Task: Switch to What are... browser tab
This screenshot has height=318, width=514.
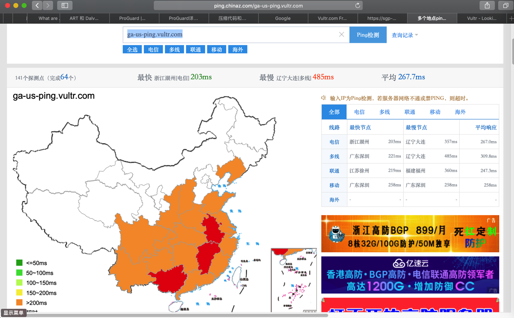Action: pyautogui.click(x=43, y=18)
